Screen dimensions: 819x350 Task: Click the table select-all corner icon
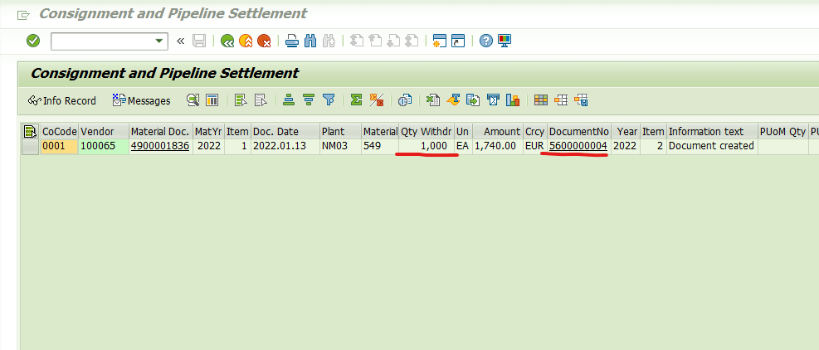click(x=31, y=131)
